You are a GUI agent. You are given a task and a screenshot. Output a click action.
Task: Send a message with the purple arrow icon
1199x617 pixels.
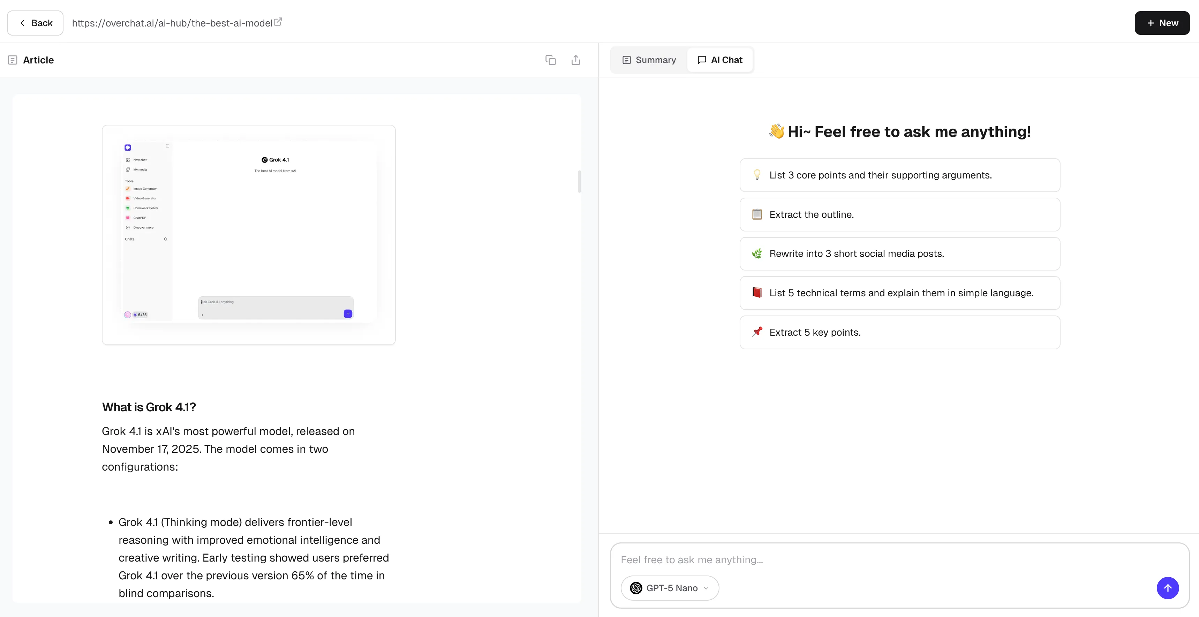(1167, 588)
